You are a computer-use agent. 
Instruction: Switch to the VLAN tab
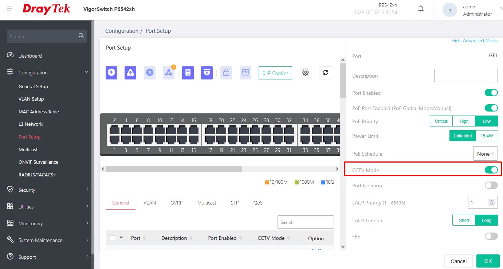(x=149, y=203)
